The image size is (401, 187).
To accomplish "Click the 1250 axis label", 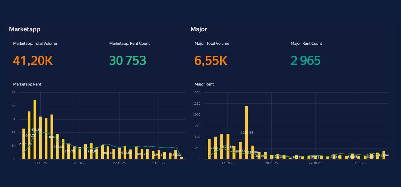I will [197, 103].
